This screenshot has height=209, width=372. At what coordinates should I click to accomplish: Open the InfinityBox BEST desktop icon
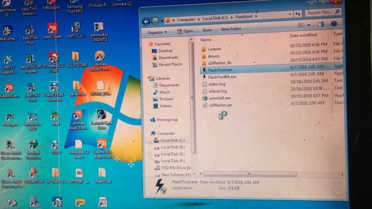33,121
